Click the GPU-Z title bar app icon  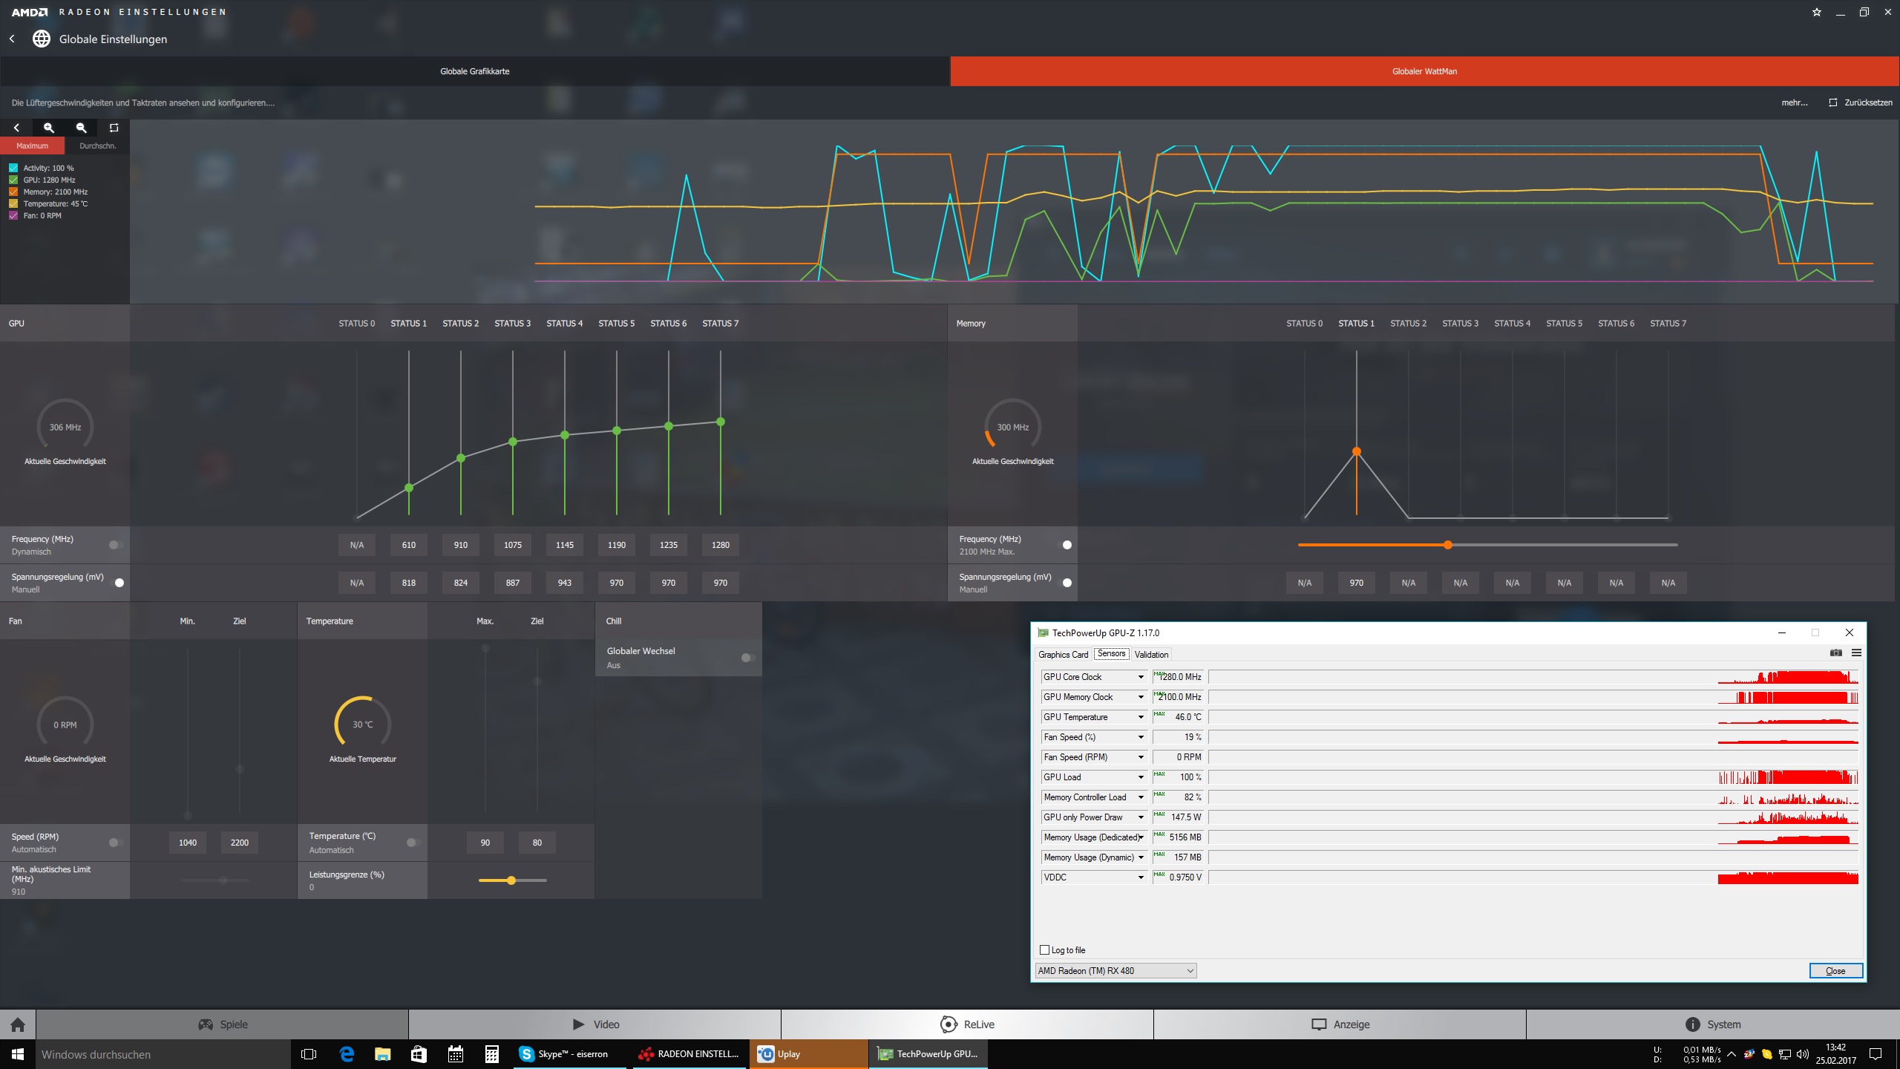tap(1043, 633)
